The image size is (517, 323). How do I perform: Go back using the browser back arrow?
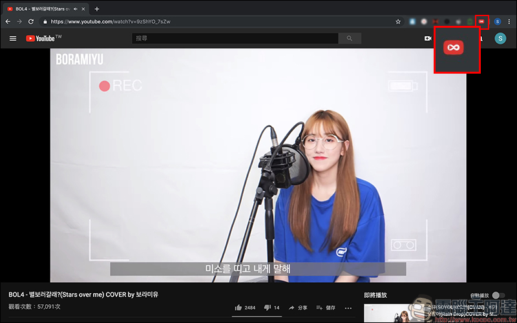click(8, 21)
